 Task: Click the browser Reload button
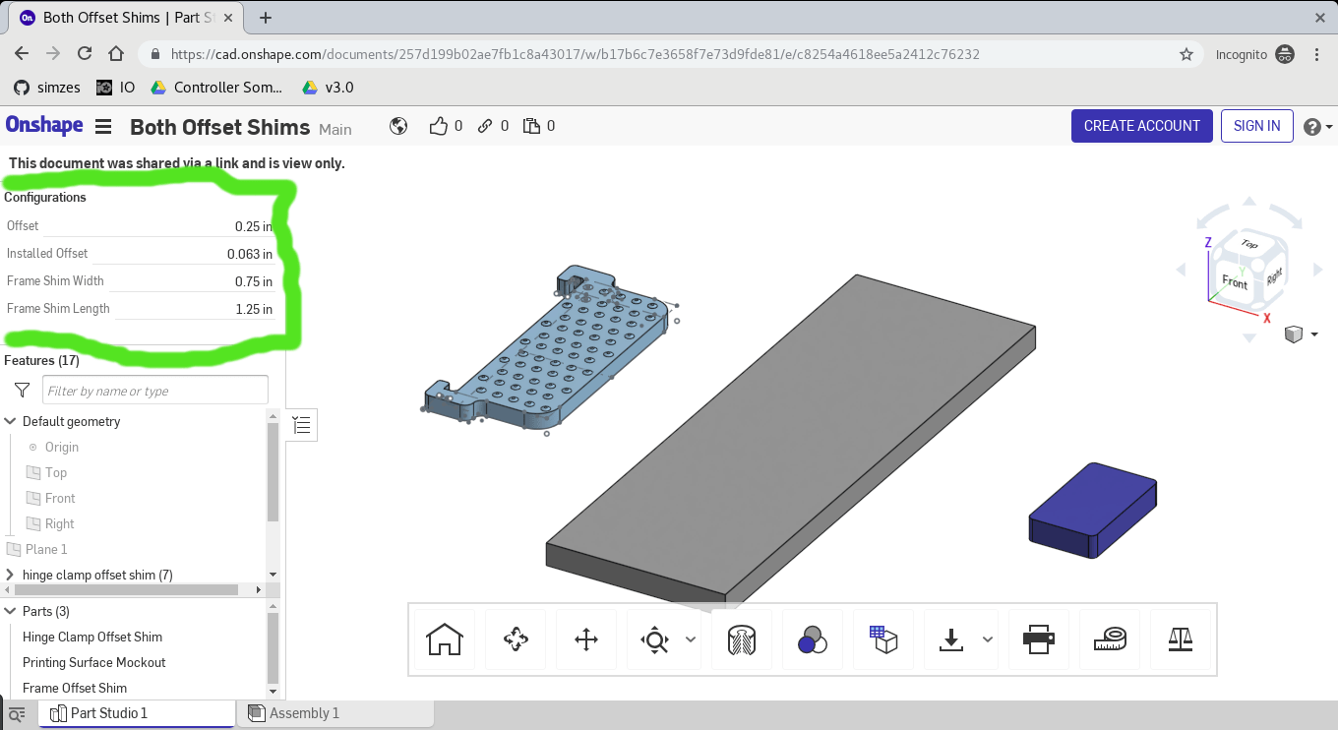[x=85, y=54]
